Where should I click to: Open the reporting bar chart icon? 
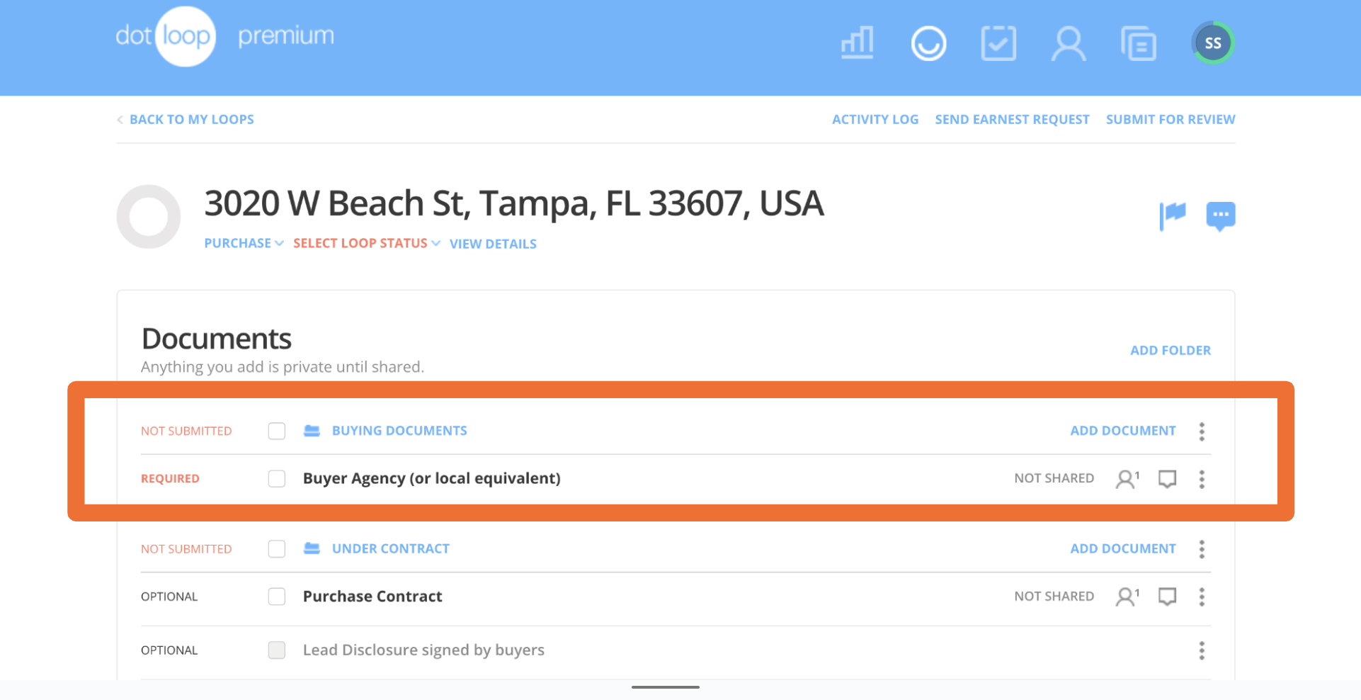[857, 43]
